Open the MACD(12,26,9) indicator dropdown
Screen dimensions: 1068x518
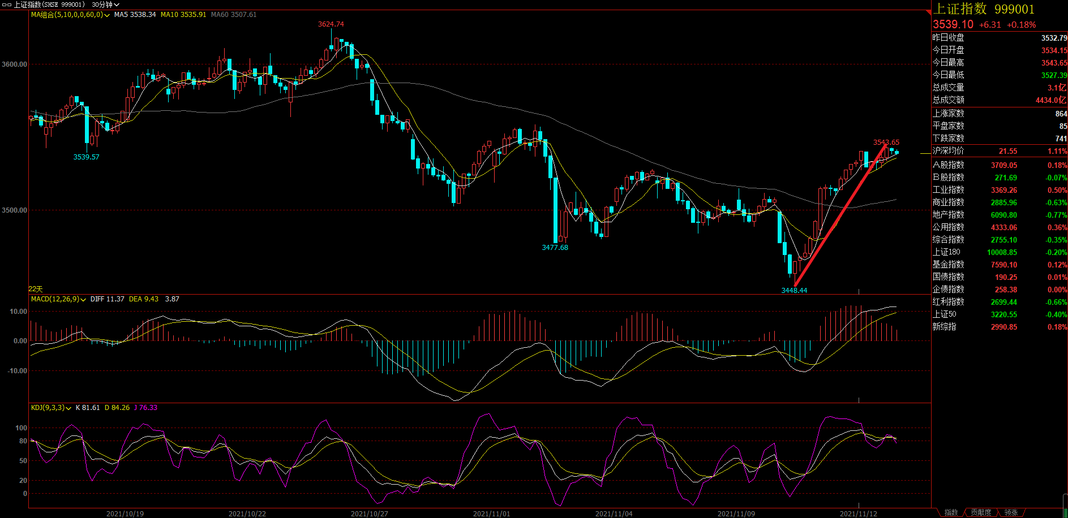[x=83, y=300]
